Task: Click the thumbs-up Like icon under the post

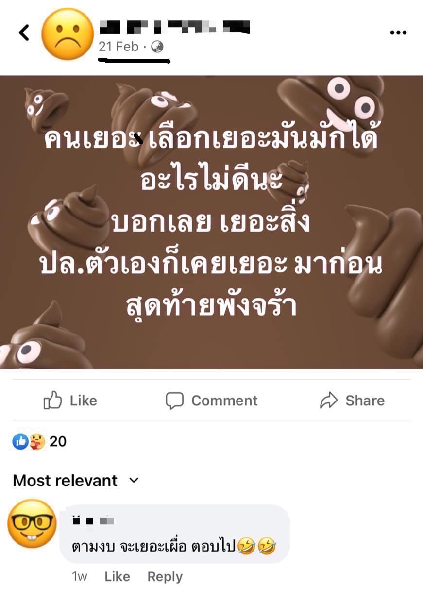Action: coord(53,401)
